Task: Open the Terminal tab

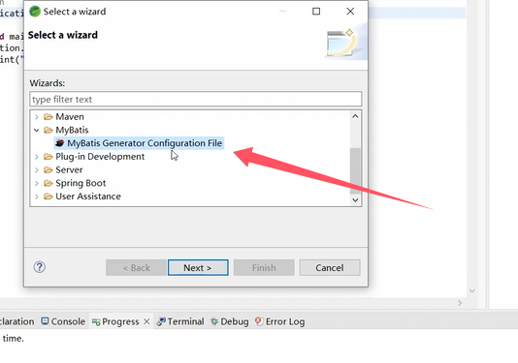Action: 180,321
